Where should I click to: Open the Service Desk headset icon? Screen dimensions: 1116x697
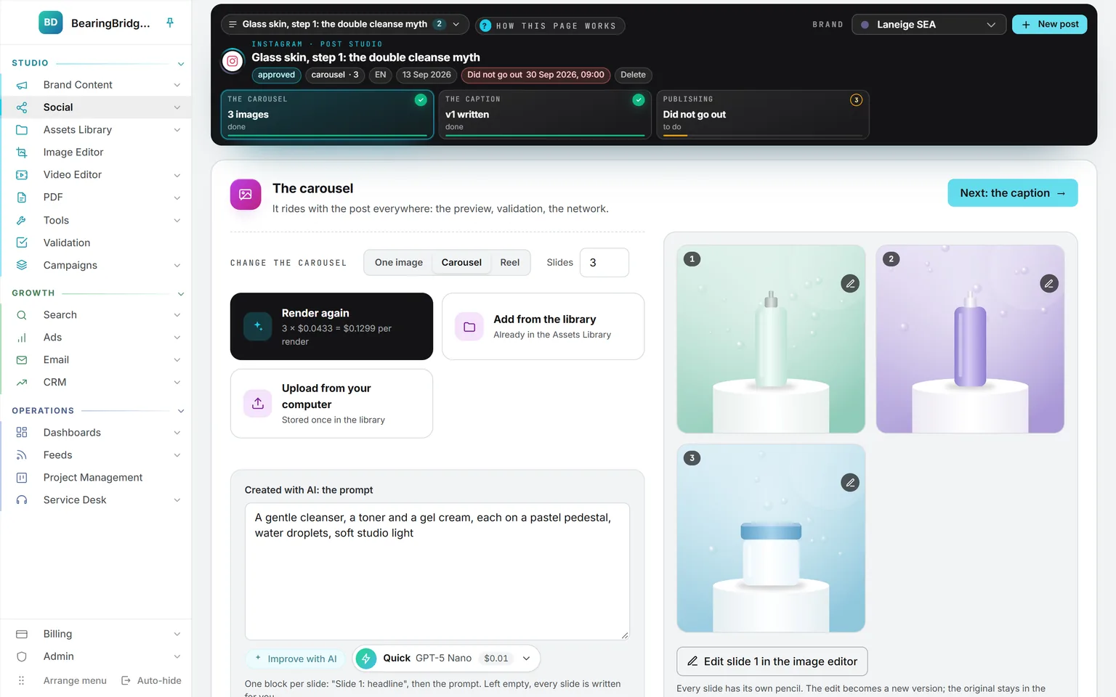click(22, 500)
